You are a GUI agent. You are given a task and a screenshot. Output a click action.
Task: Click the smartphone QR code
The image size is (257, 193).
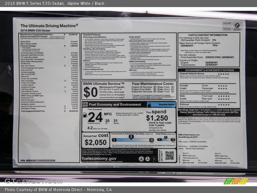click(169, 155)
